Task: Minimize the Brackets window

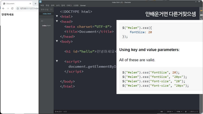Action: tap(196, 2)
